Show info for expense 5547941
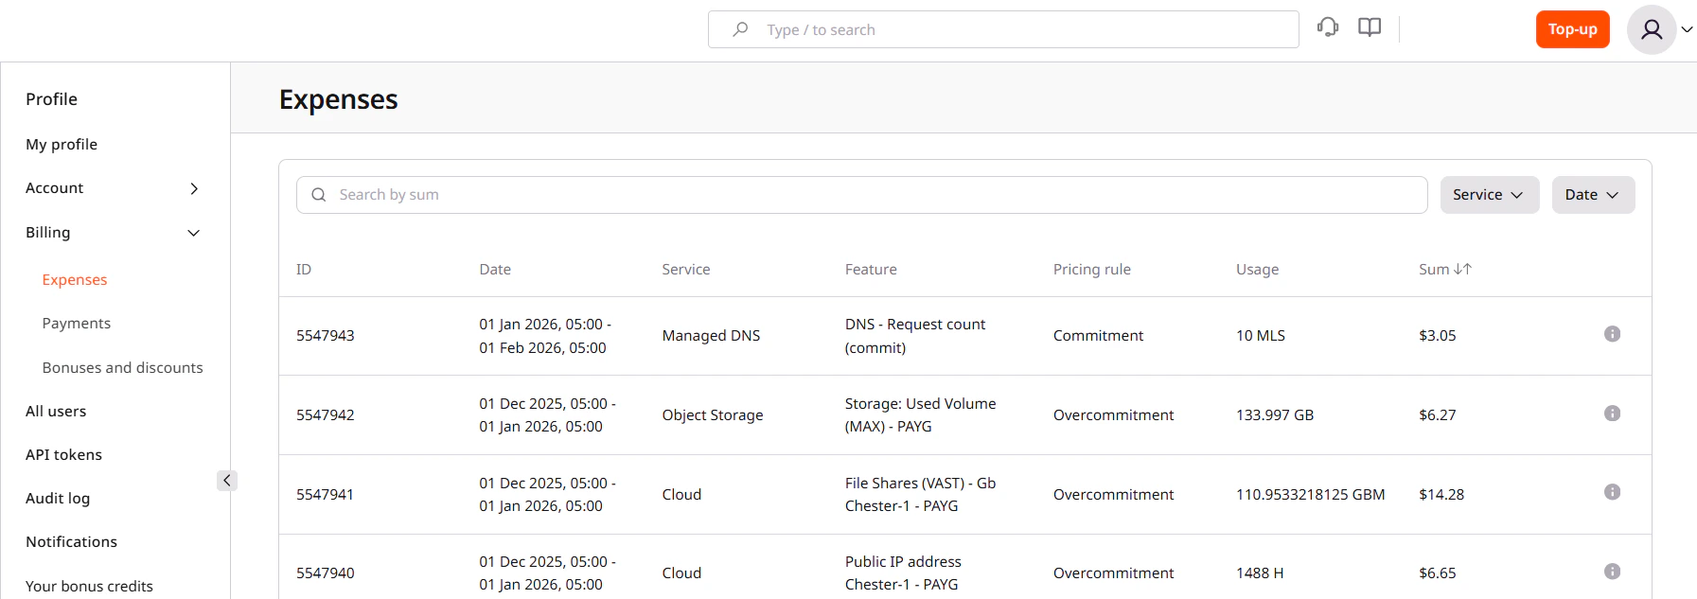This screenshot has width=1697, height=599. pos(1612,492)
